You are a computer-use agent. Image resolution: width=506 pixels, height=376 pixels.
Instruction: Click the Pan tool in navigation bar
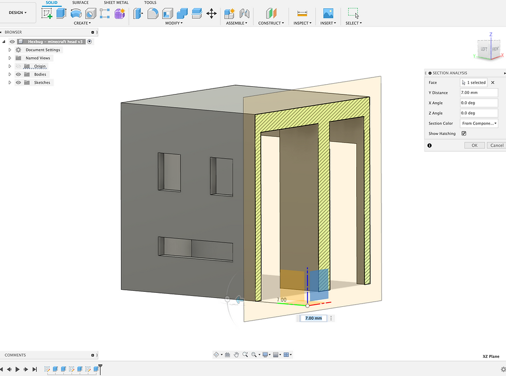point(236,355)
